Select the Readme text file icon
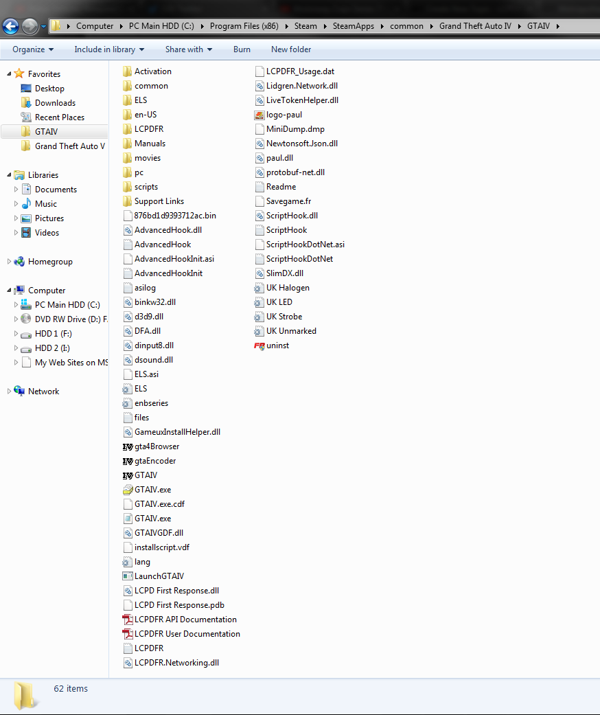Viewport: 600px width, 715px height. click(x=259, y=187)
